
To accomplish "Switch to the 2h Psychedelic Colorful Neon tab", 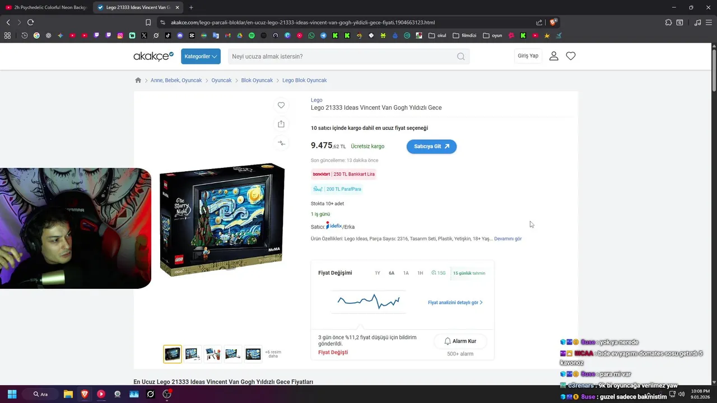I will point(46,7).
